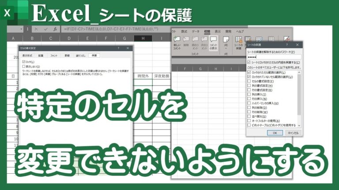
Task: Check 列の挿入(I) permission
Action: (x=249, y=95)
